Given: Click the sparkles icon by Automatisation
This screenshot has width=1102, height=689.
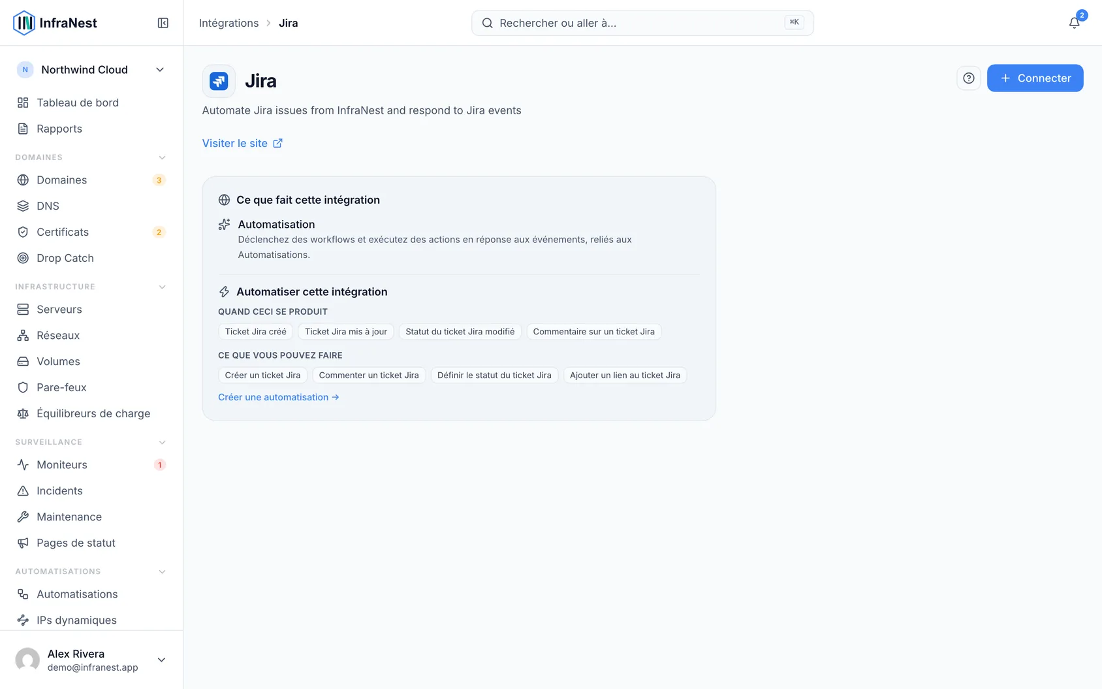Looking at the screenshot, I should coord(224,225).
